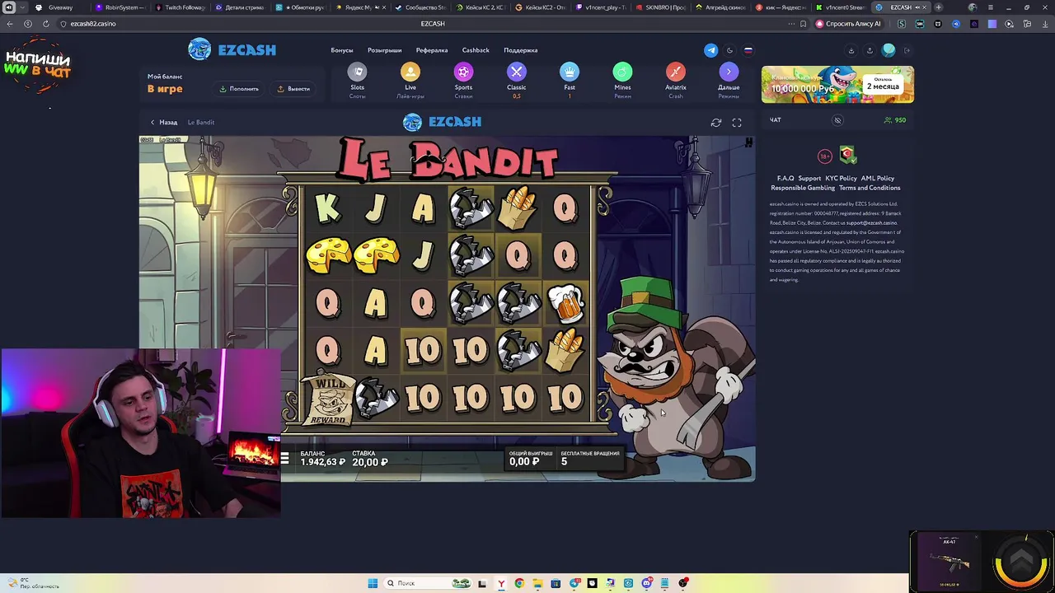This screenshot has width=1055, height=593.
Task: Open the Aviatrix crash game icon
Action: tap(676, 72)
